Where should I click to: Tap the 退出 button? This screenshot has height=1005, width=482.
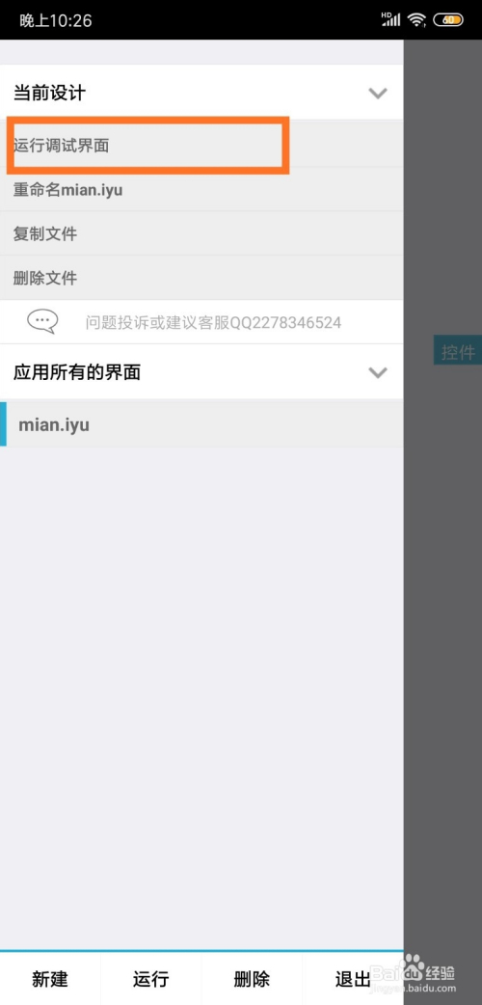click(353, 979)
